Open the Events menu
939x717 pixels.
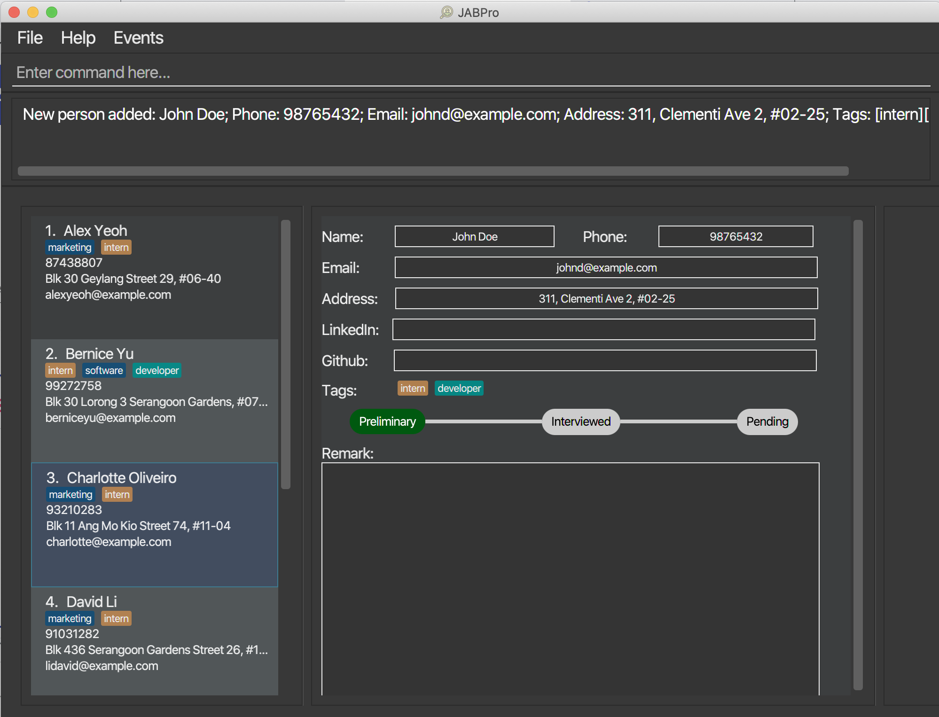pyautogui.click(x=138, y=38)
